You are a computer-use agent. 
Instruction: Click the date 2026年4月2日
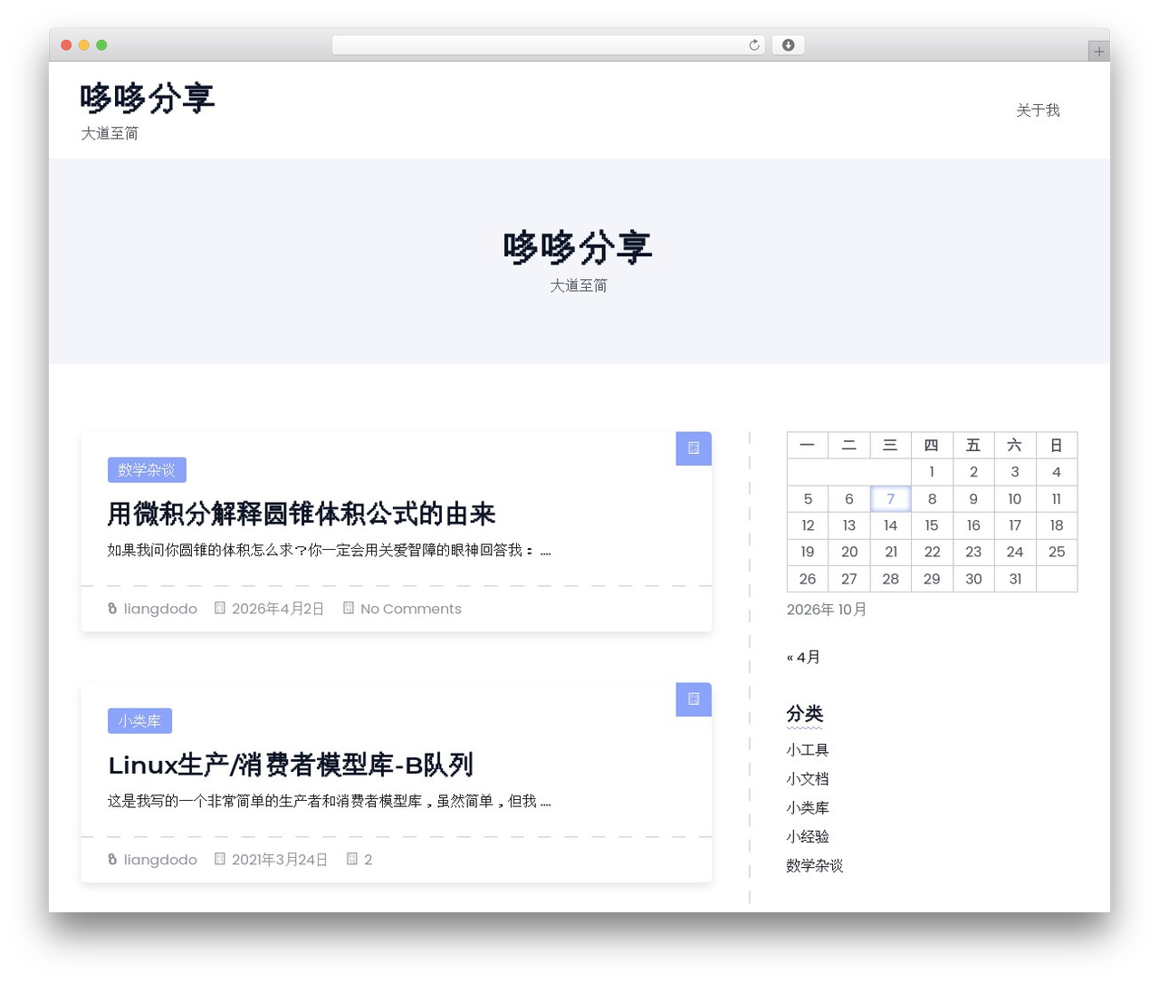point(278,609)
